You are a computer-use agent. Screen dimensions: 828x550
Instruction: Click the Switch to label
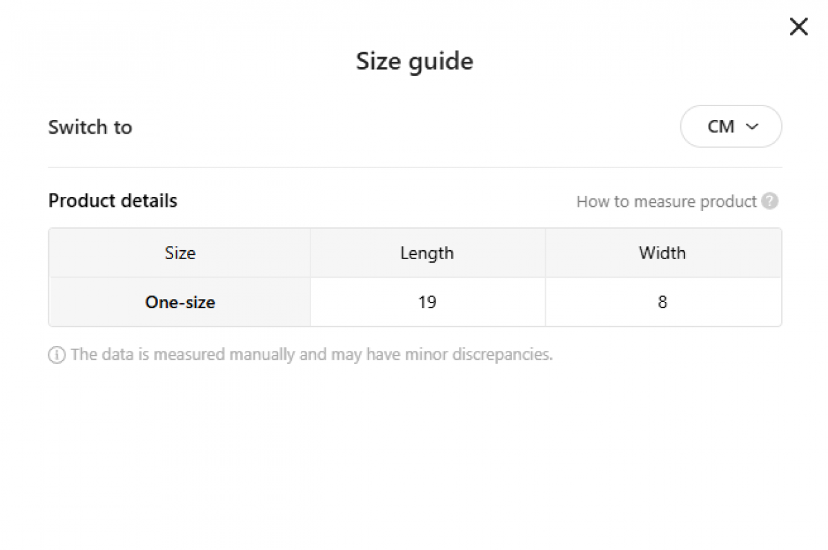pyautogui.click(x=90, y=127)
